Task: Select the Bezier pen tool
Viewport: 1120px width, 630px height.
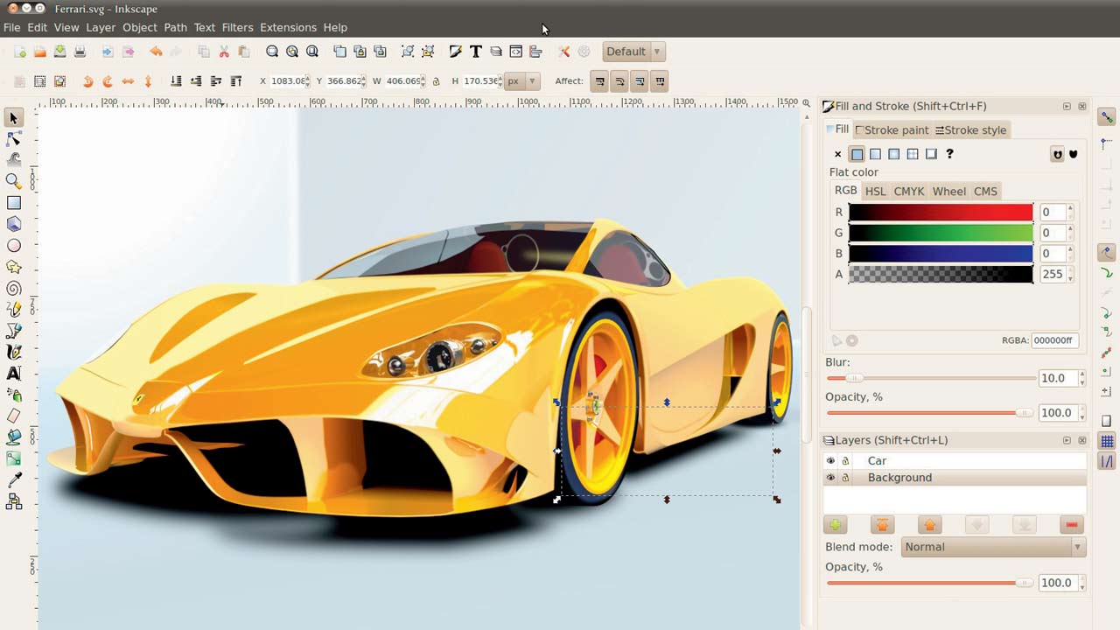Action: pos(14,331)
